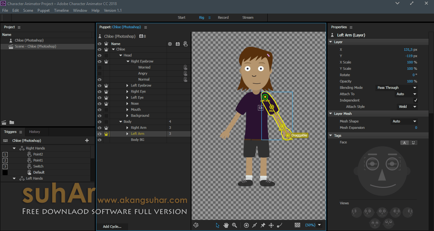
Task: Click the Angry layer trigger hand icon
Action: pyautogui.click(x=185, y=73)
